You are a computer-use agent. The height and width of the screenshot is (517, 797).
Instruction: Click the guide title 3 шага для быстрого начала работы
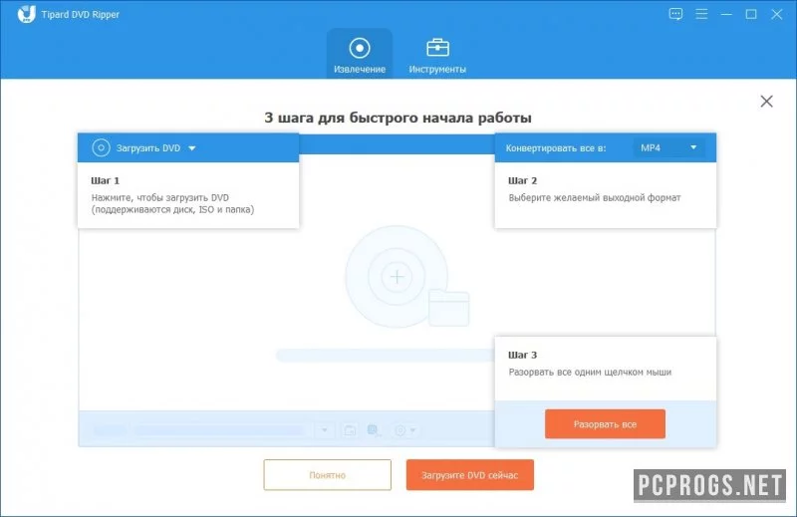click(x=398, y=118)
